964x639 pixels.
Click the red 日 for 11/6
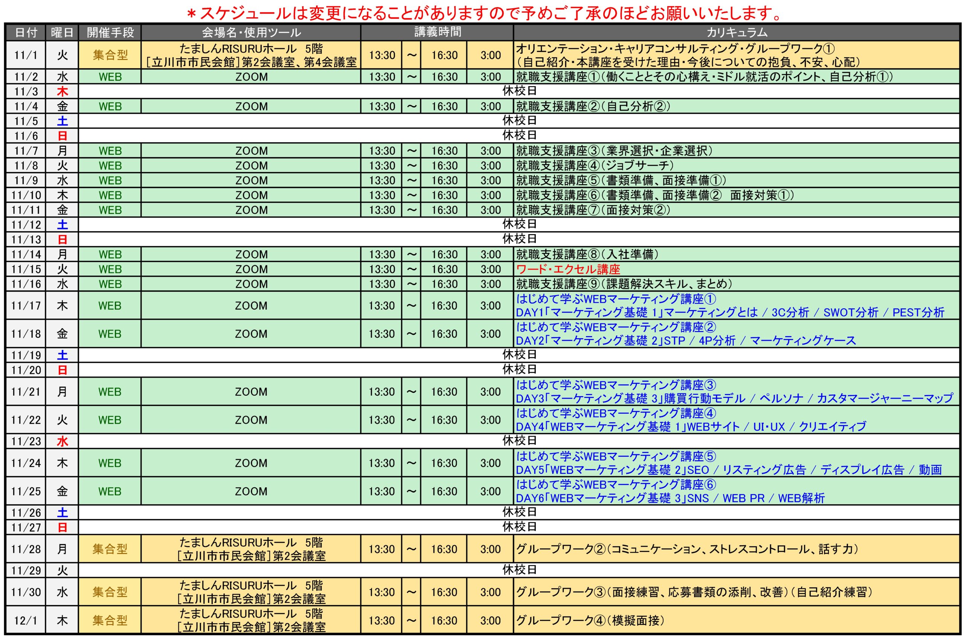[x=62, y=136]
